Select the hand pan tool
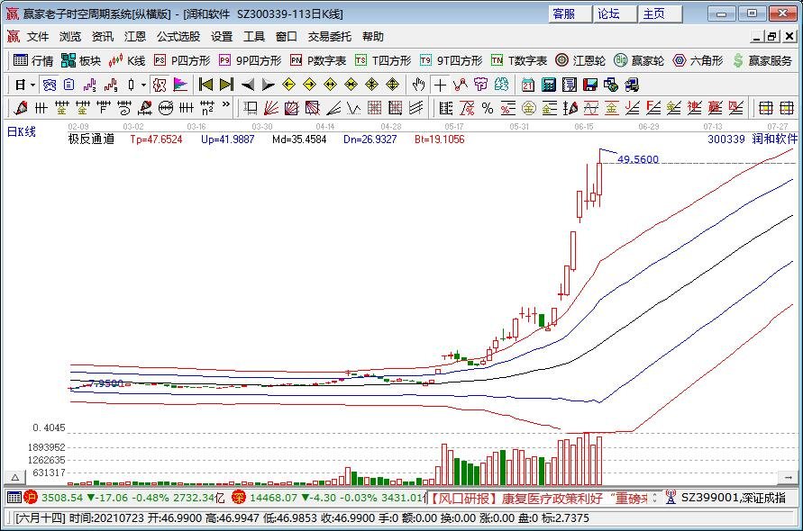 [418, 85]
